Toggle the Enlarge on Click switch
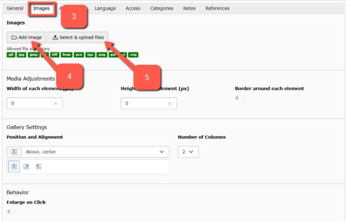 11,211
